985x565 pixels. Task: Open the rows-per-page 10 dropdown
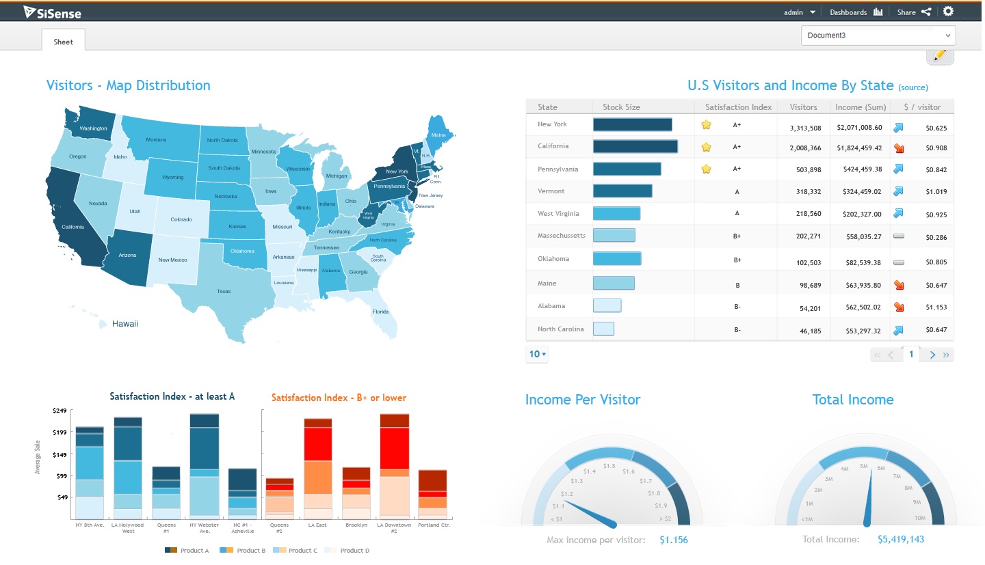click(538, 355)
